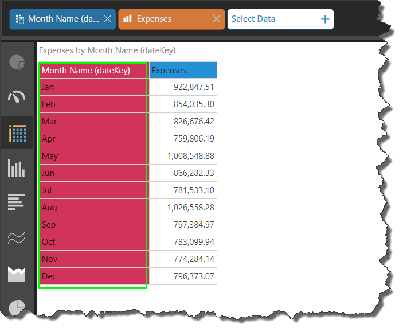Select the area chart visualization icon

pos(17,274)
